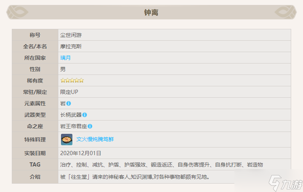
Task: Open the 璃月 country link
Action: [x=66, y=58]
